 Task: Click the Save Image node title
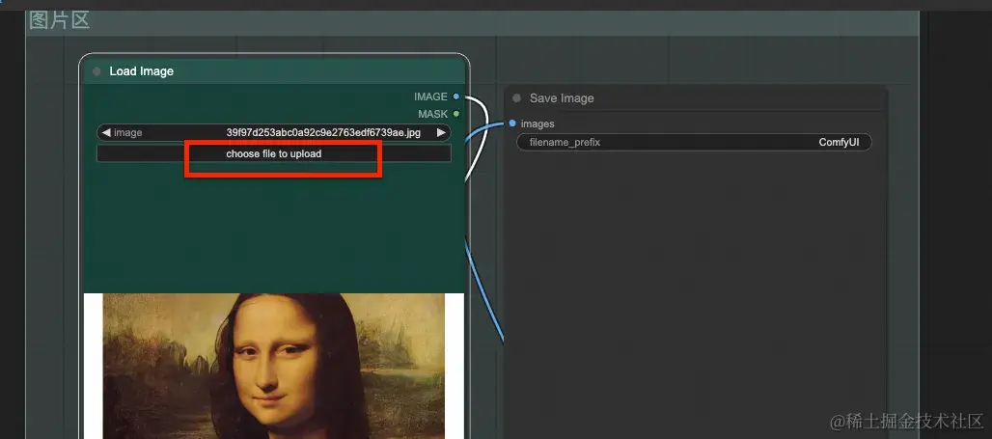(x=562, y=98)
